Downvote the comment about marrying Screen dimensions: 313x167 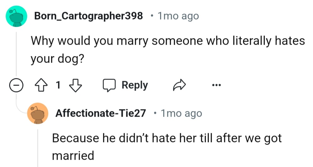coord(75,85)
